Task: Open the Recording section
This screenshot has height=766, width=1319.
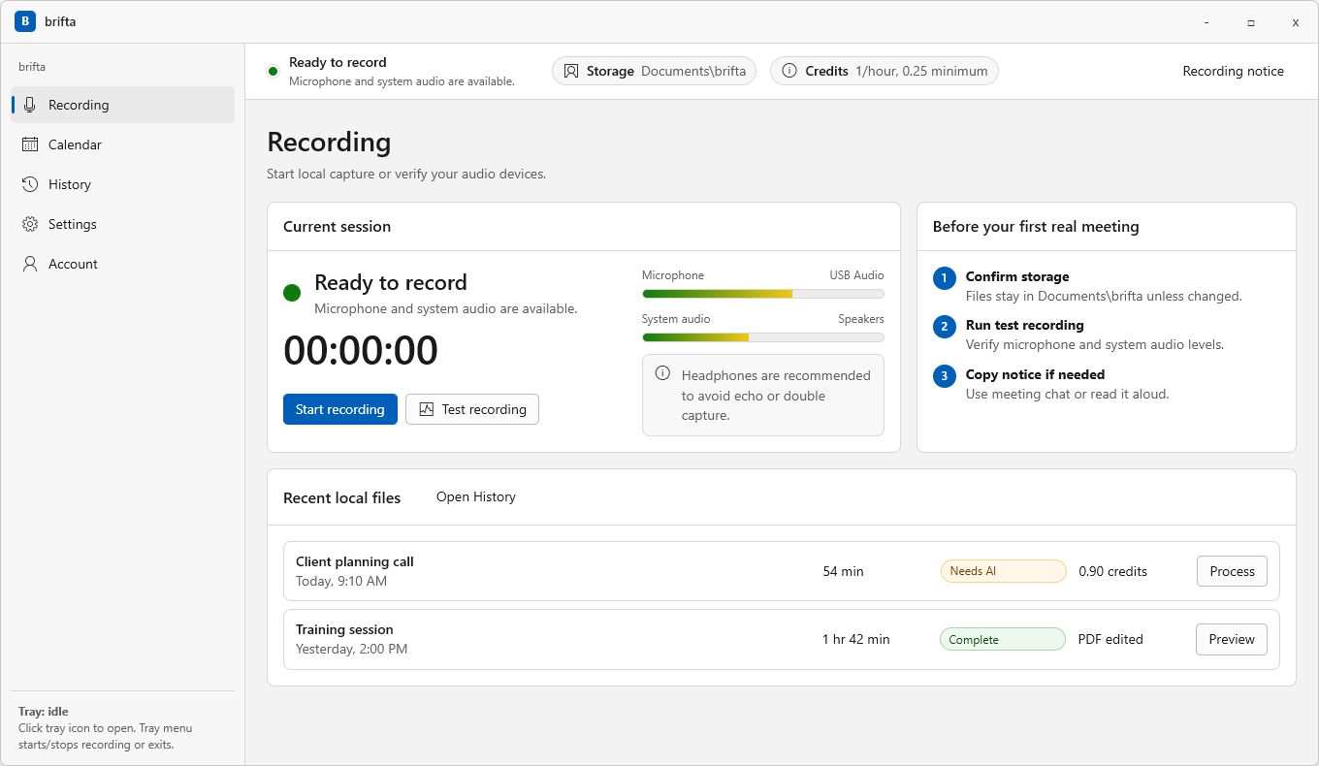Action: point(123,105)
